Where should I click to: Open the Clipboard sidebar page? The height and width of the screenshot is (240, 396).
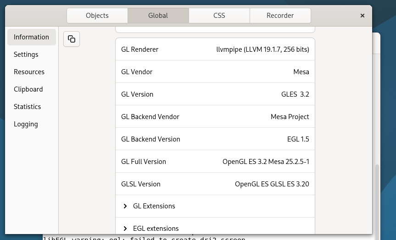pos(28,89)
